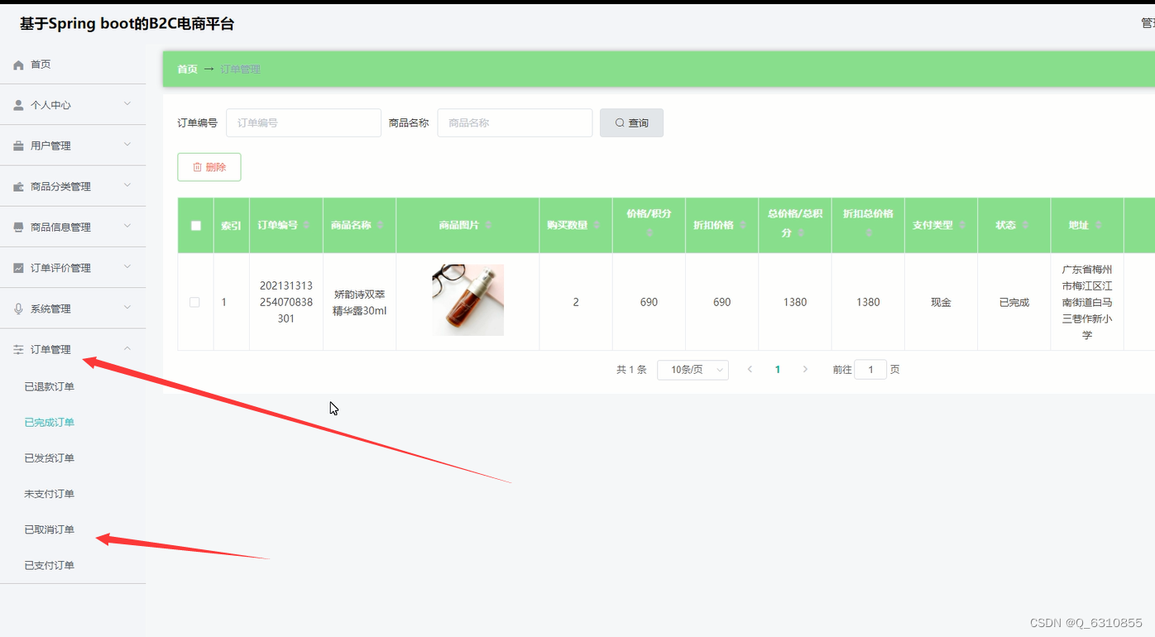1155x637 pixels.
Task: Click the trash icon in 删除 button
Action: coord(197,167)
